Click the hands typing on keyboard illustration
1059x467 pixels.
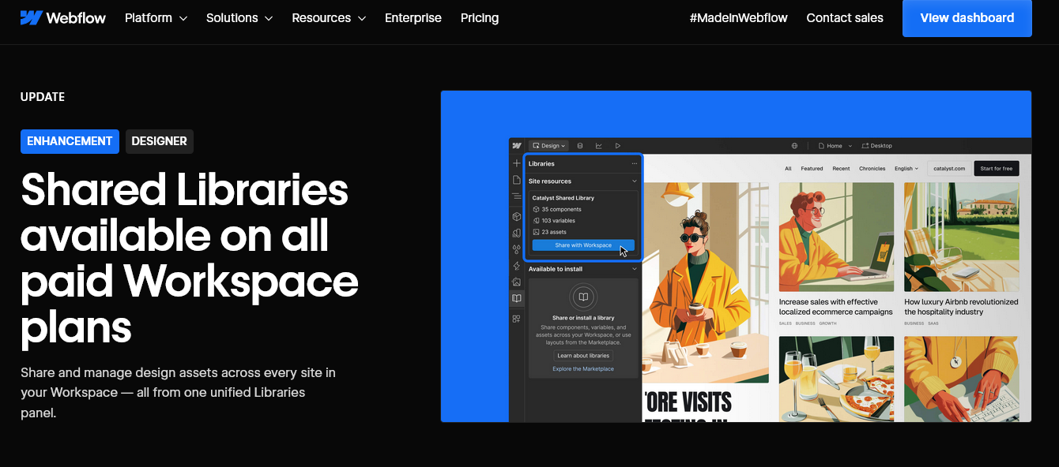(x=962, y=379)
